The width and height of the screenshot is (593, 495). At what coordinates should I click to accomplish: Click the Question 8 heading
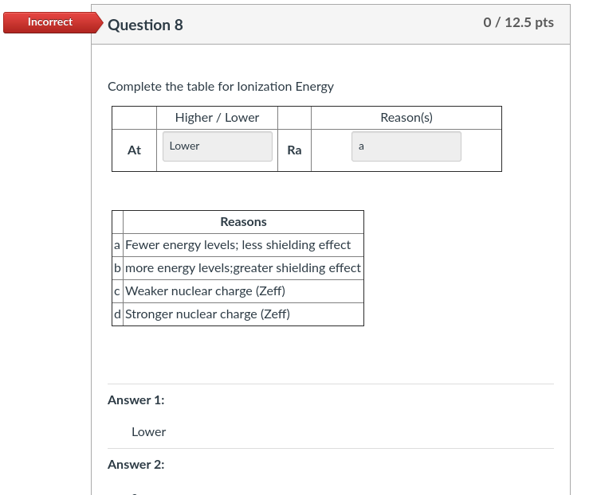[145, 25]
